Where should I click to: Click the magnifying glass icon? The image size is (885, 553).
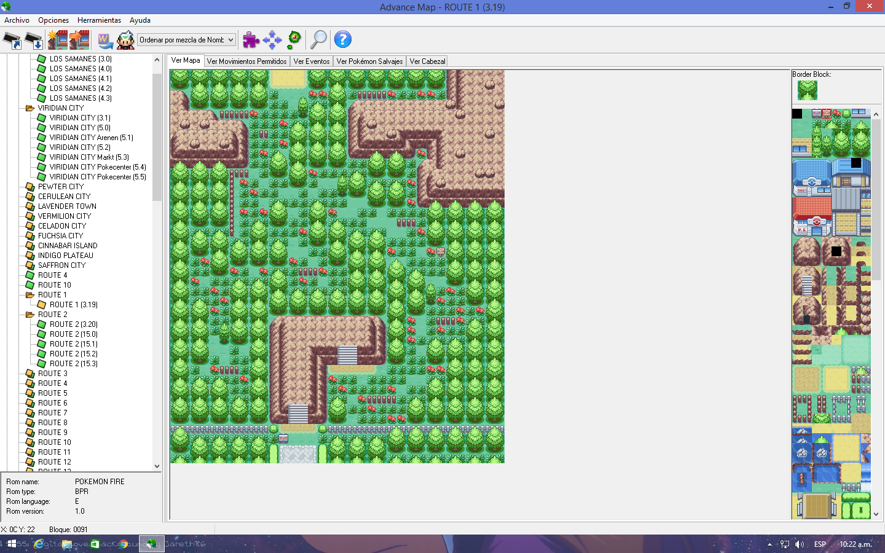(318, 40)
